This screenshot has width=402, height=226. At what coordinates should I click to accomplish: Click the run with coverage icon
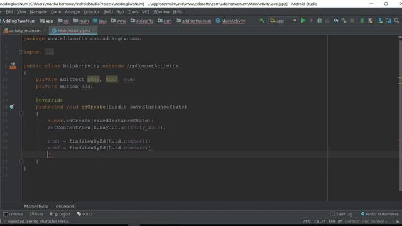(x=327, y=21)
